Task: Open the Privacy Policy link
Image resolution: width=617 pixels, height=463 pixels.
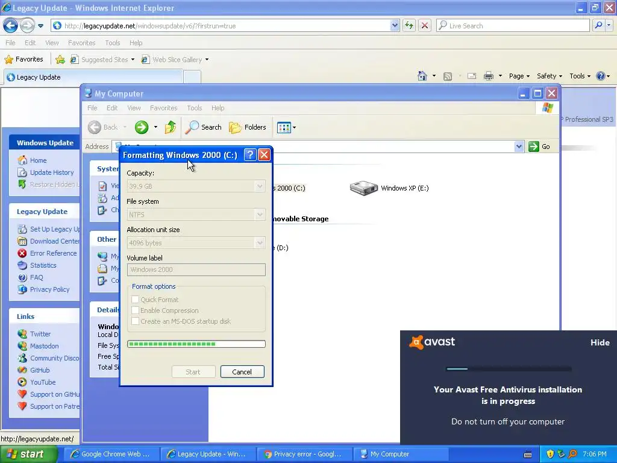Action: coord(49,289)
